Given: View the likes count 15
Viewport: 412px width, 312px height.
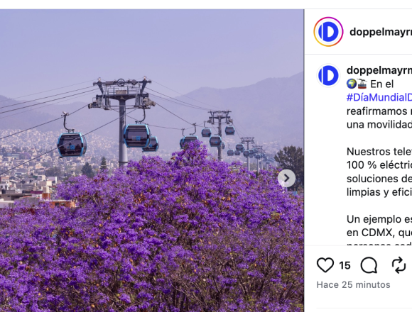Looking at the screenshot, I should [345, 265].
